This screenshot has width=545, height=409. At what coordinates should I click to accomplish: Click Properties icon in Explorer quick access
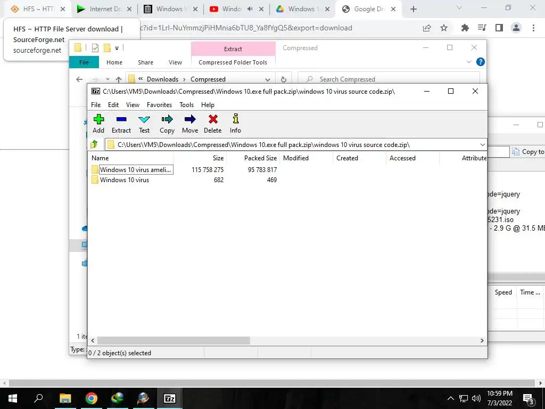(95, 48)
